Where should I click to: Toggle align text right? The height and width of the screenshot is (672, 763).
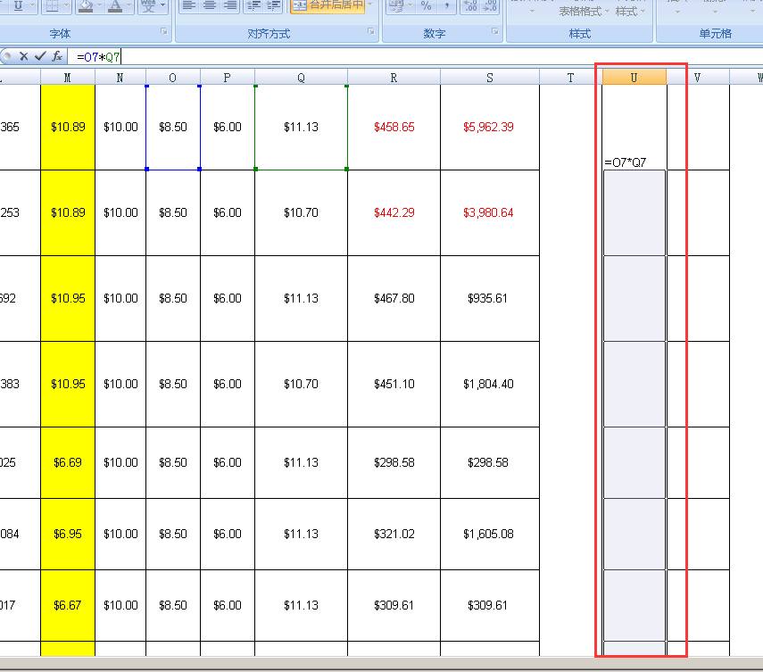pyautogui.click(x=229, y=5)
